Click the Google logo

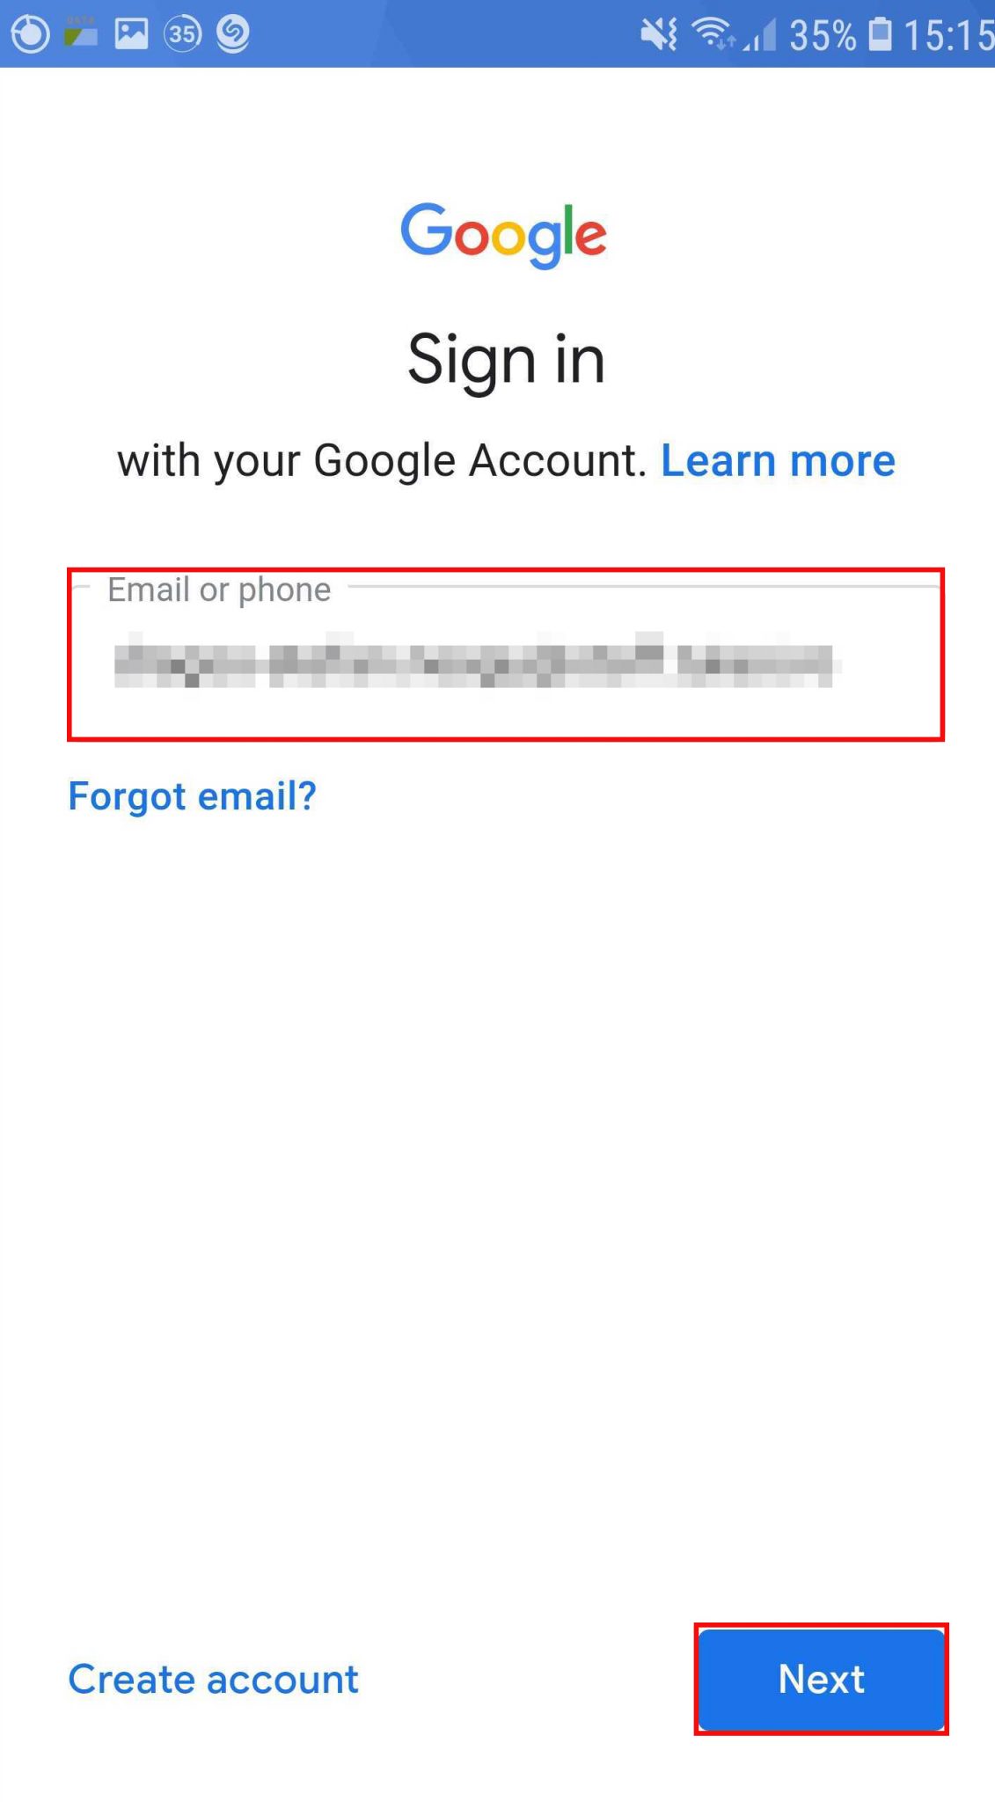(504, 235)
